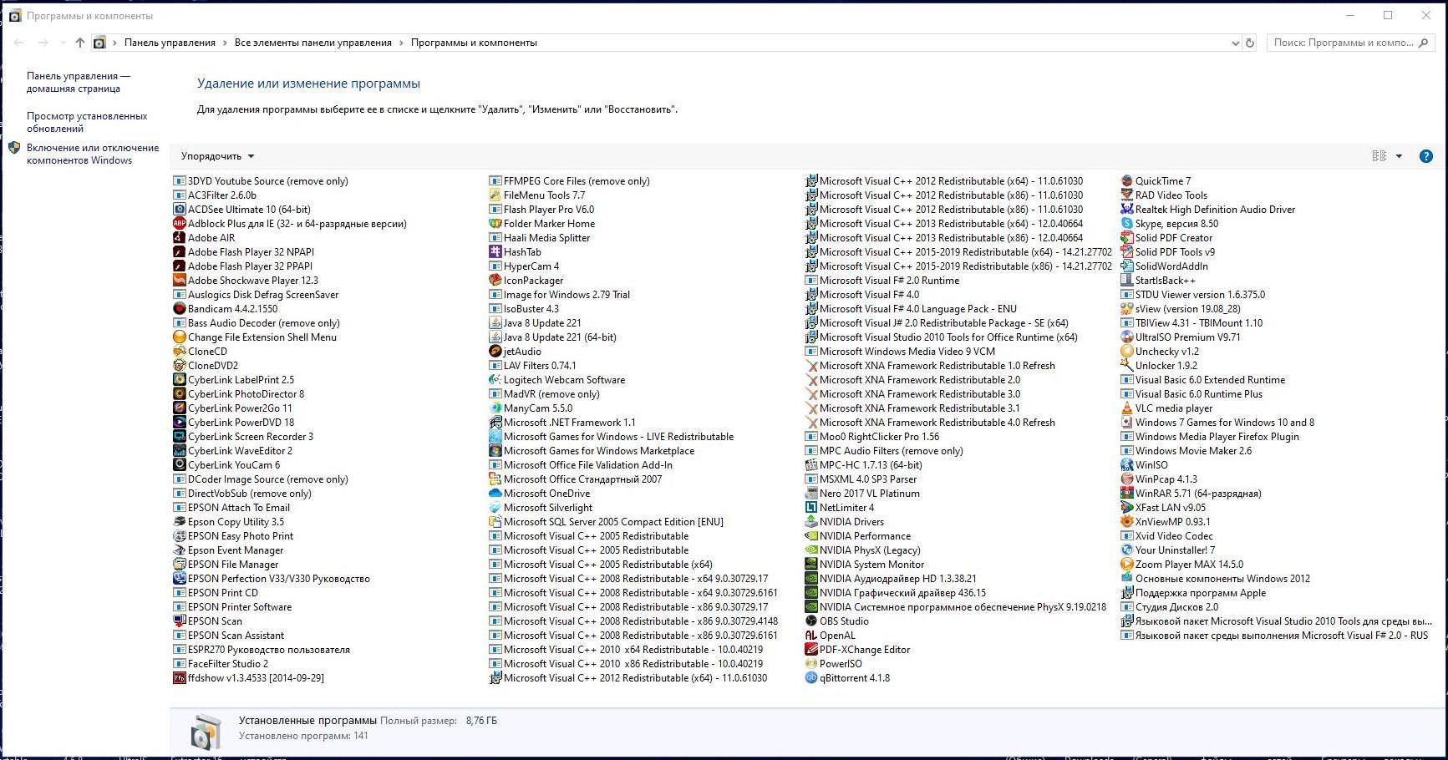Expand chevron after Панель управления breadcrumb
This screenshot has height=760, width=1448.
(226, 43)
